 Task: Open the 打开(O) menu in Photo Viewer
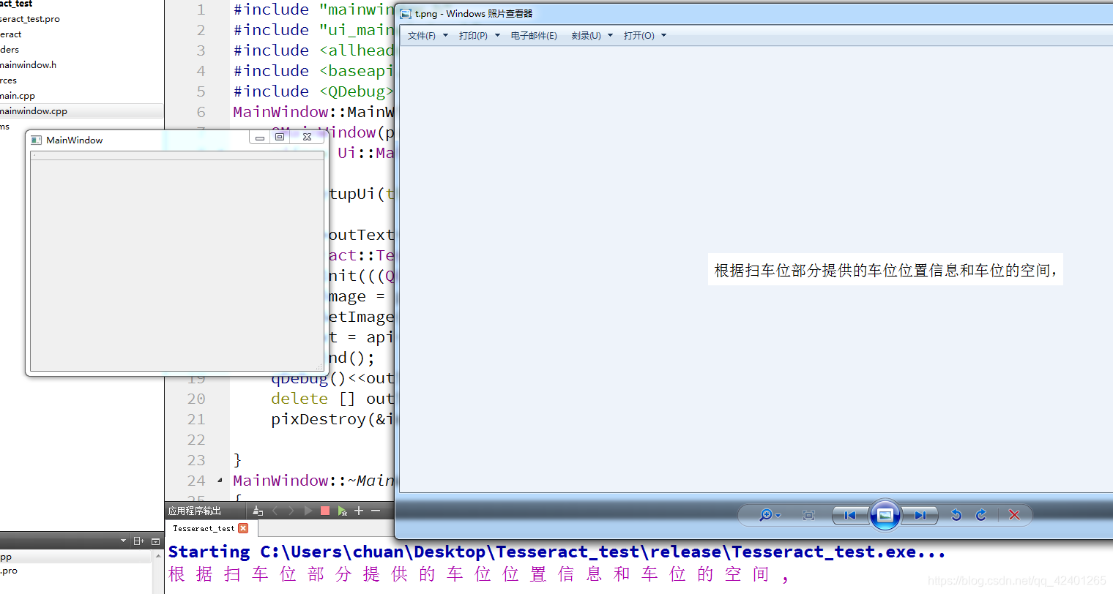click(x=639, y=35)
